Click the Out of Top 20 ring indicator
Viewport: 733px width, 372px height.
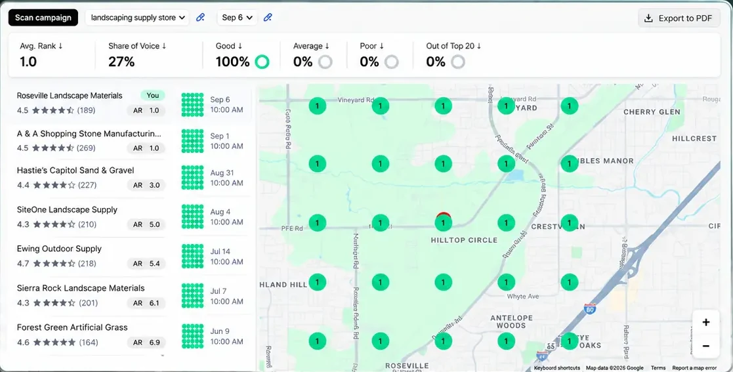pyautogui.click(x=458, y=62)
